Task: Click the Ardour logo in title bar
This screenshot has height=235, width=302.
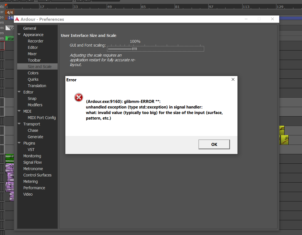Action: (x=17, y=19)
